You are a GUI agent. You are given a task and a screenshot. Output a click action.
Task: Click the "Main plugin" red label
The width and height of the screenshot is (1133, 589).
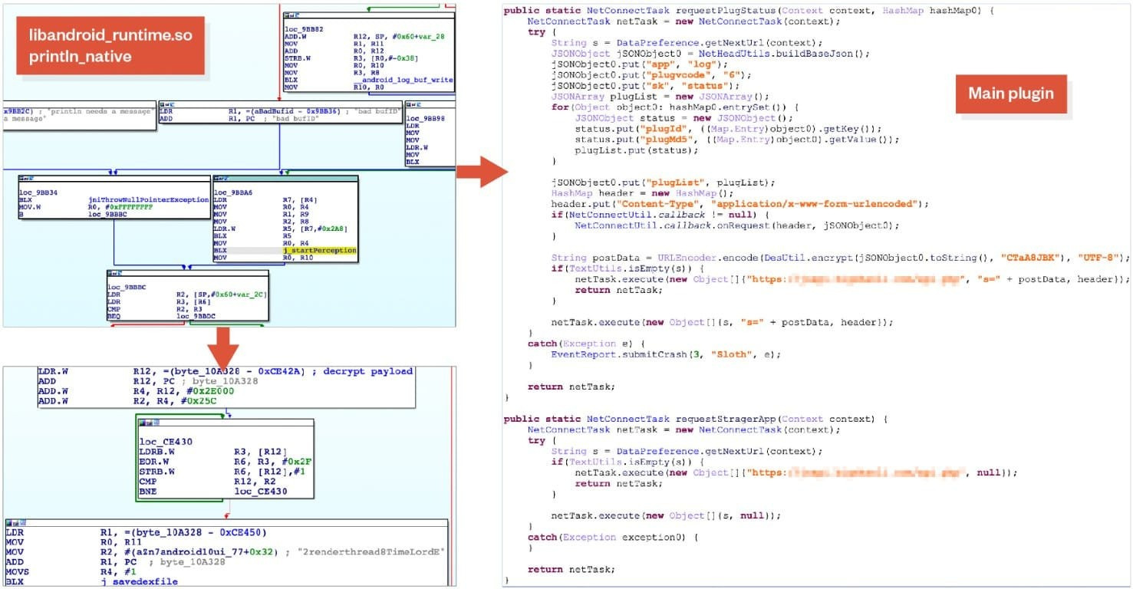point(1010,94)
